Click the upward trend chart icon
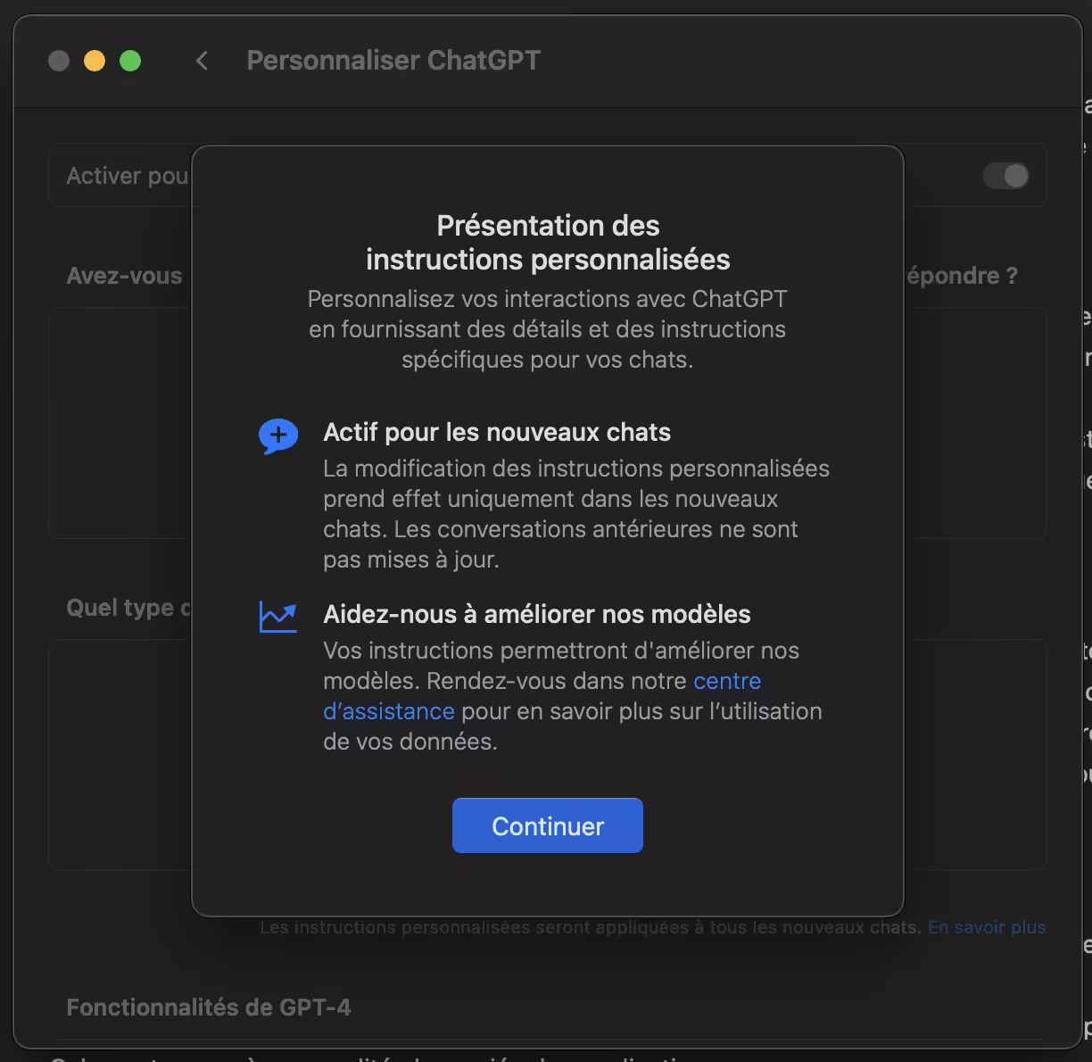The image size is (1092, 1062). 278,617
